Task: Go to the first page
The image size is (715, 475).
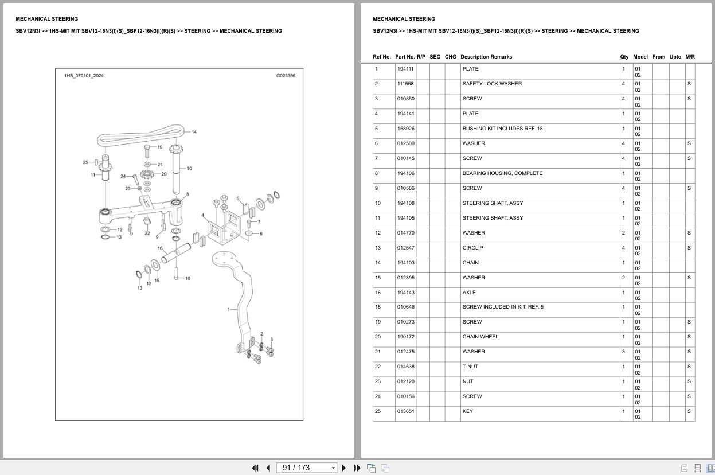Action: (x=255, y=468)
